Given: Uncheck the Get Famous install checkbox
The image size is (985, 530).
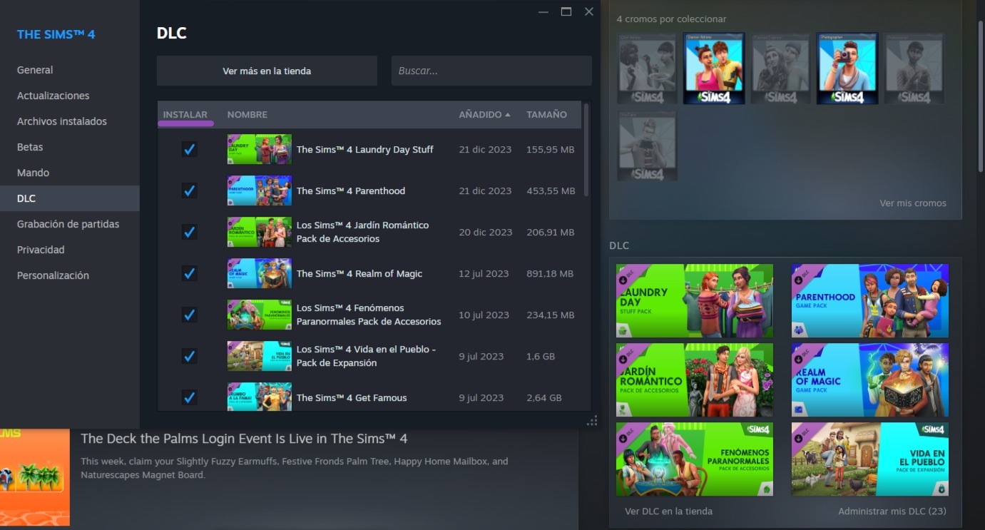Looking at the screenshot, I should 189,397.
